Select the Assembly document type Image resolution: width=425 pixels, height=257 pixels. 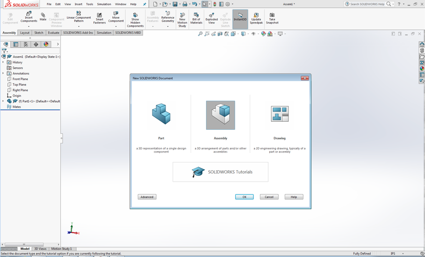(x=220, y=115)
